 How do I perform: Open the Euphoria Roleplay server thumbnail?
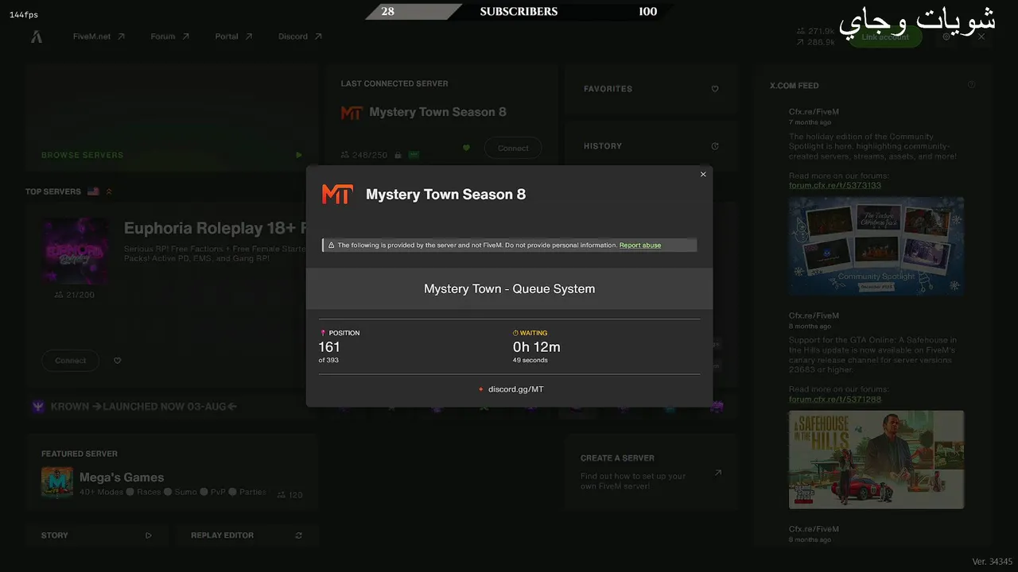pyautogui.click(x=76, y=251)
